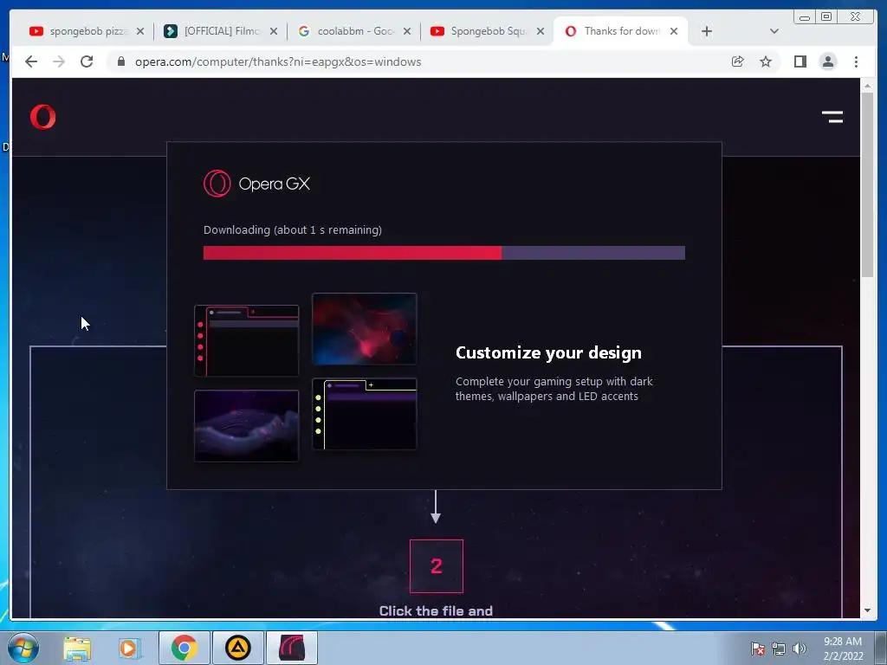
Task: Expand the tab search dropdown arrow
Action: (774, 31)
